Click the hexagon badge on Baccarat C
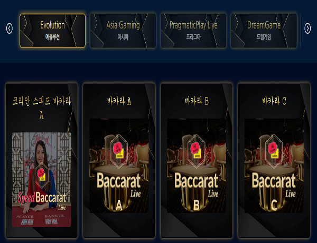The width and height of the screenshot is (317, 243). (274, 151)
